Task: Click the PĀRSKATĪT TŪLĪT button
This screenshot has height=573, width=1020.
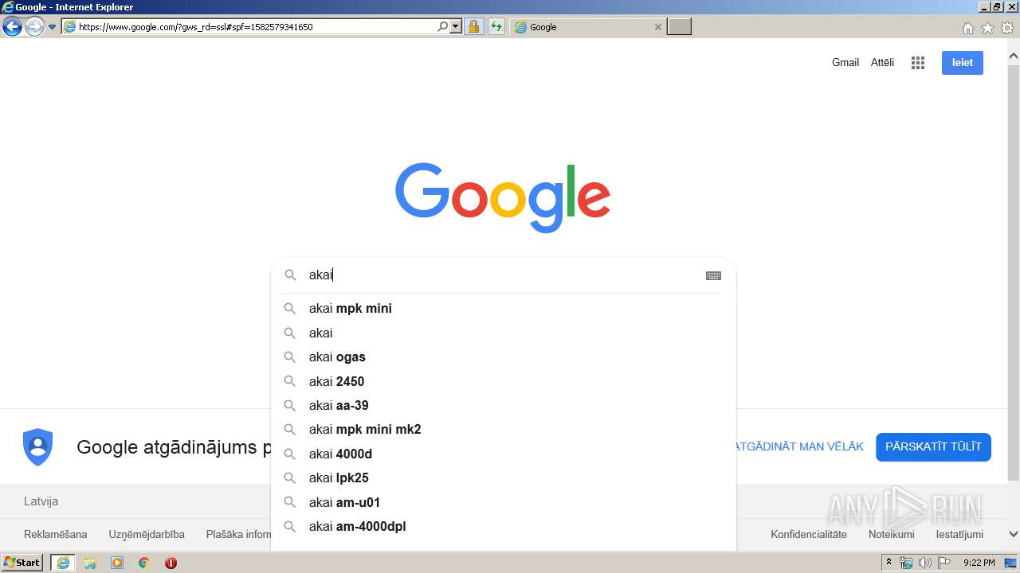Action: click(933, 446)
